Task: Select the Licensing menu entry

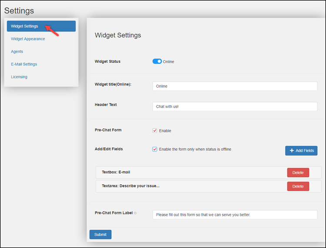Action: [19, 77]
